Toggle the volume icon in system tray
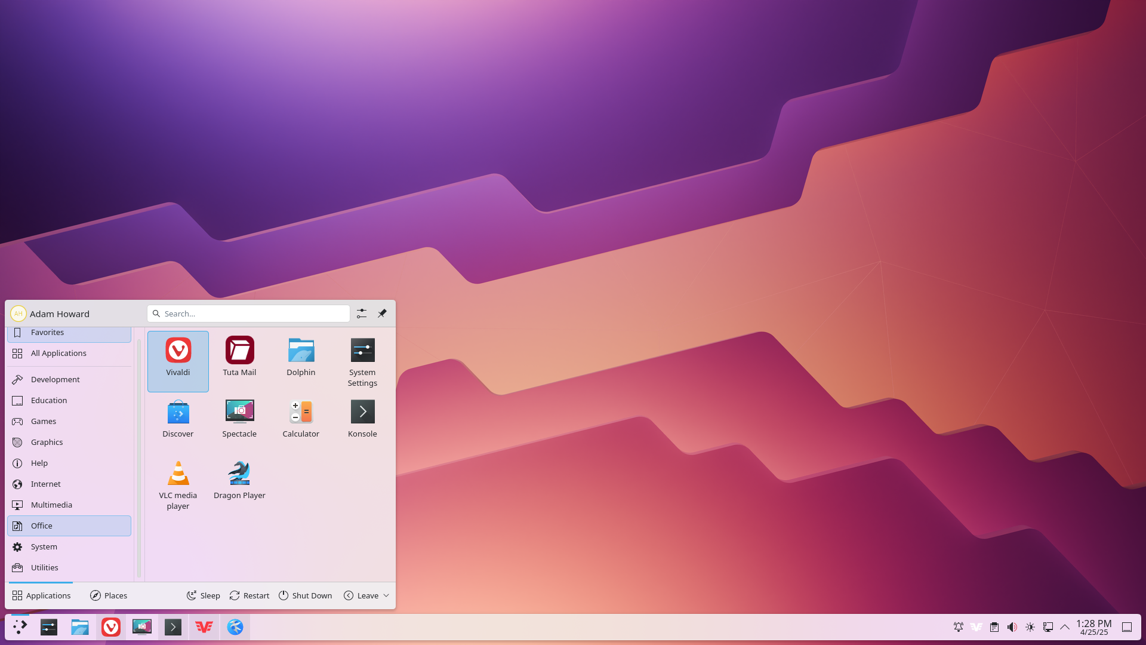This screenshot has width=1146, height=645. (x=1012, y=627)
